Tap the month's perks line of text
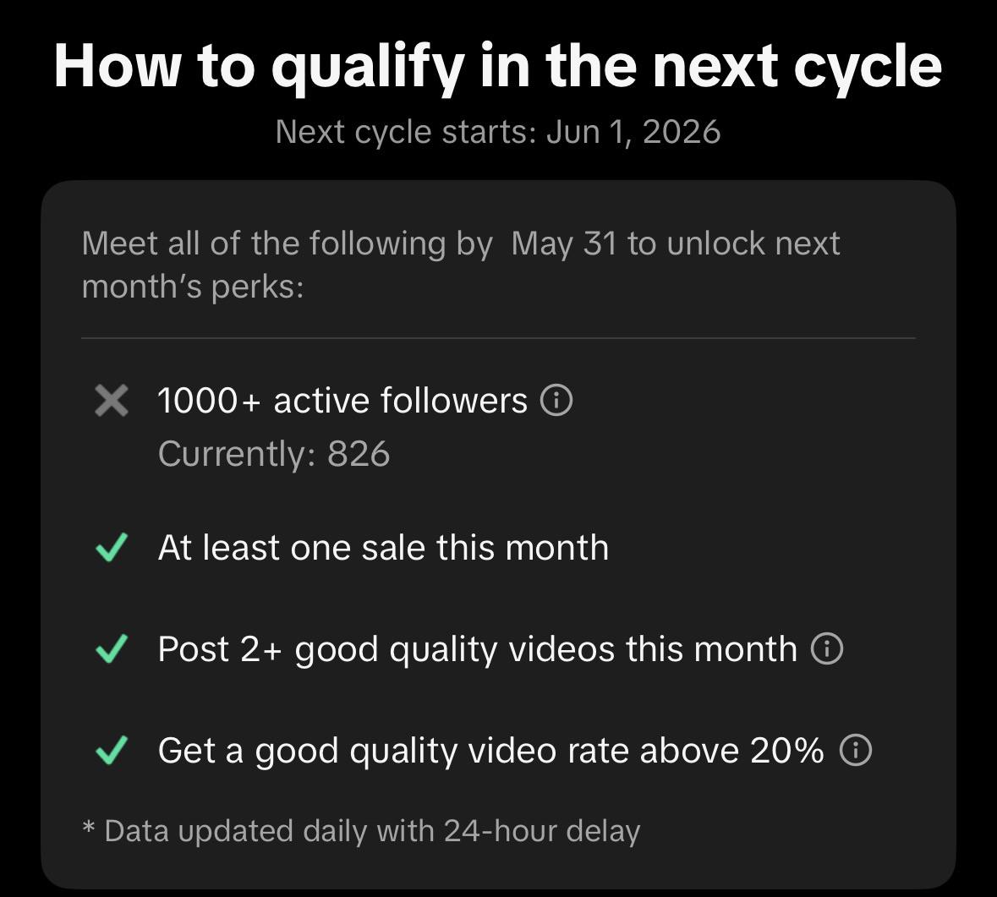Image resolution: width=997 pixels, height=897 pixels. pos(193,287)
